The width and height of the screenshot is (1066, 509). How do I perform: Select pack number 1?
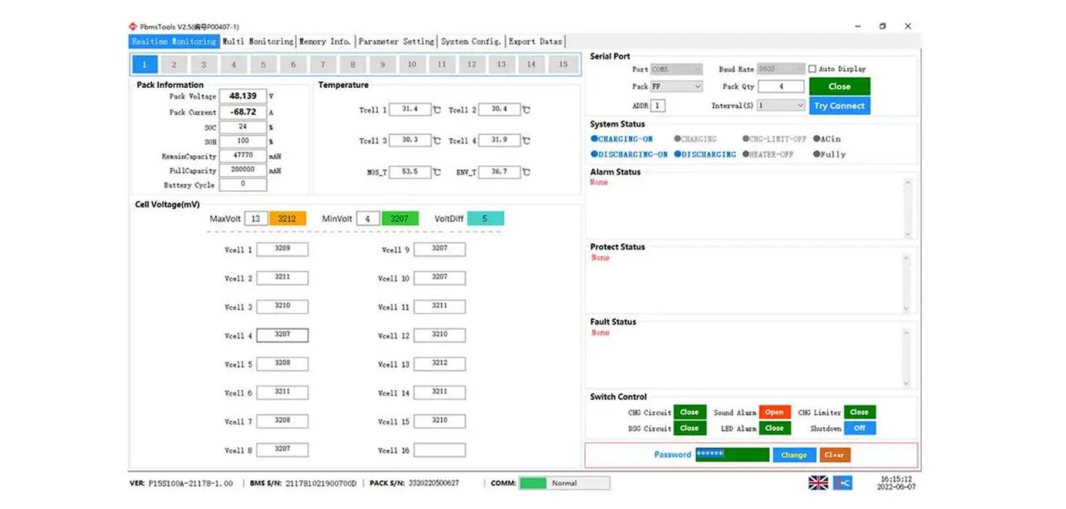tap(144, 64)
